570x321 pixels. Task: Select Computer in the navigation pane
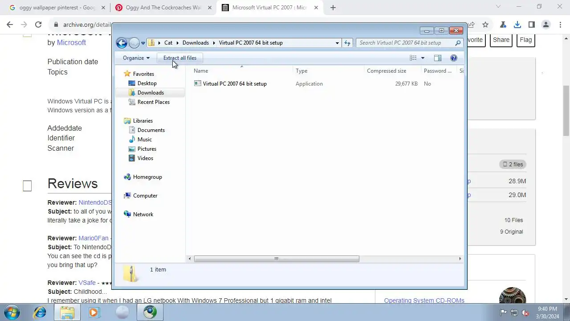(x=145, y=196)
